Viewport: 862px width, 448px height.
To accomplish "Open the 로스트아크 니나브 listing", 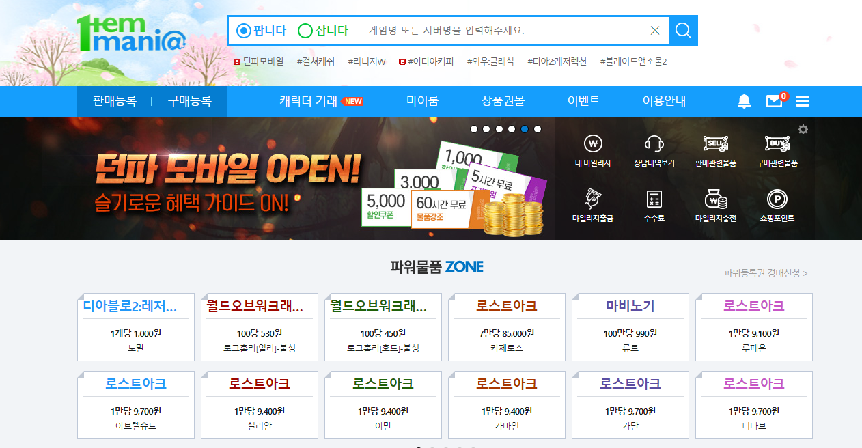I will coord(754,405).
